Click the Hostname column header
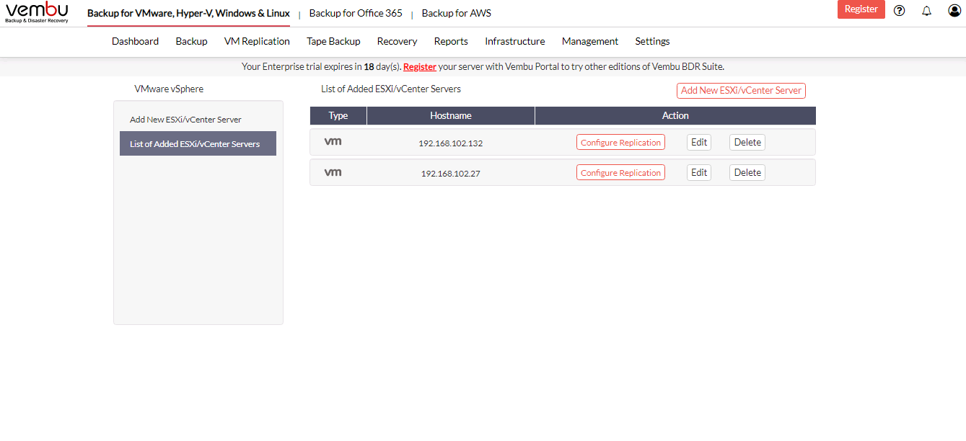The height and width of the screenshot is (441, 966). click(451, 116)
